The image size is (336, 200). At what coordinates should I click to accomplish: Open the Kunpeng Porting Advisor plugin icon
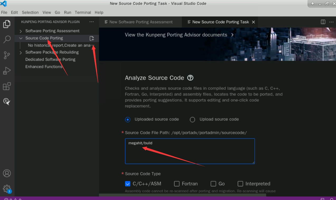coord(7,102)
